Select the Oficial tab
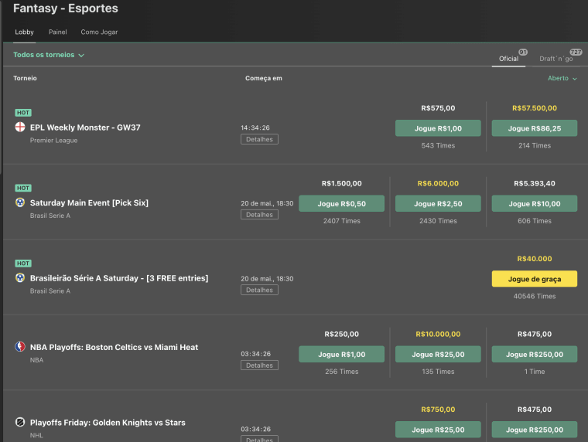Viewport: 588px width, 442px height. (508, 59)
